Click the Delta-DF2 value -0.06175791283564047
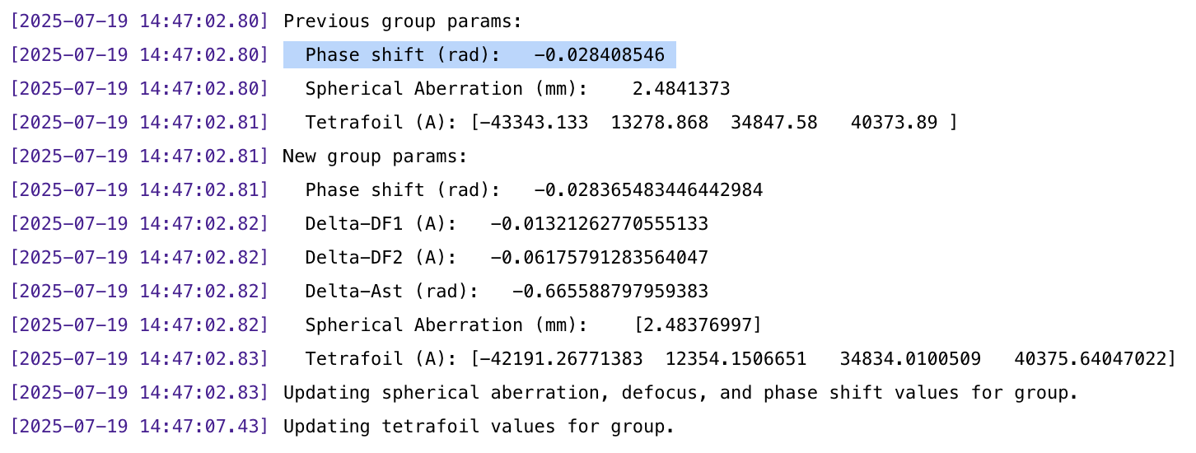Viewport: 1196px width, 453px height. (599, 258)
